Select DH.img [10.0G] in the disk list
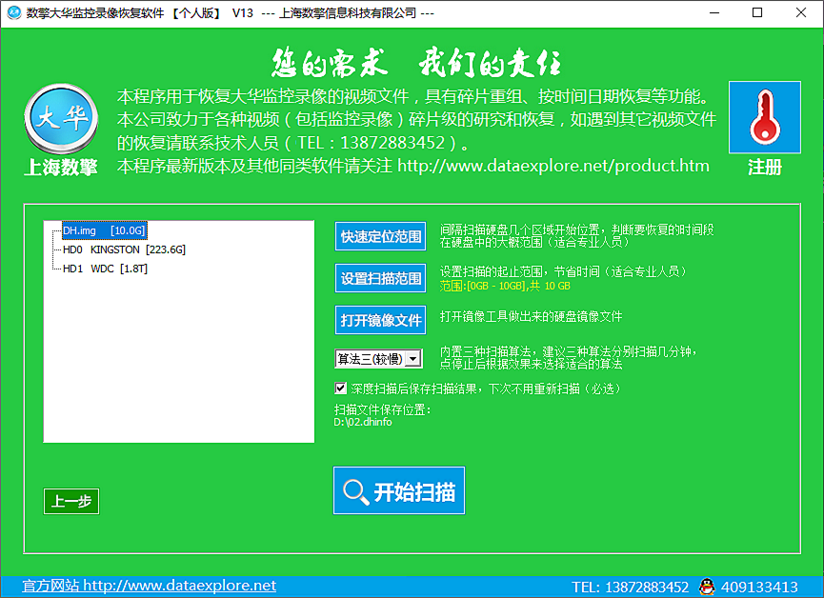824x598 pixels. [x=104, y=230]
